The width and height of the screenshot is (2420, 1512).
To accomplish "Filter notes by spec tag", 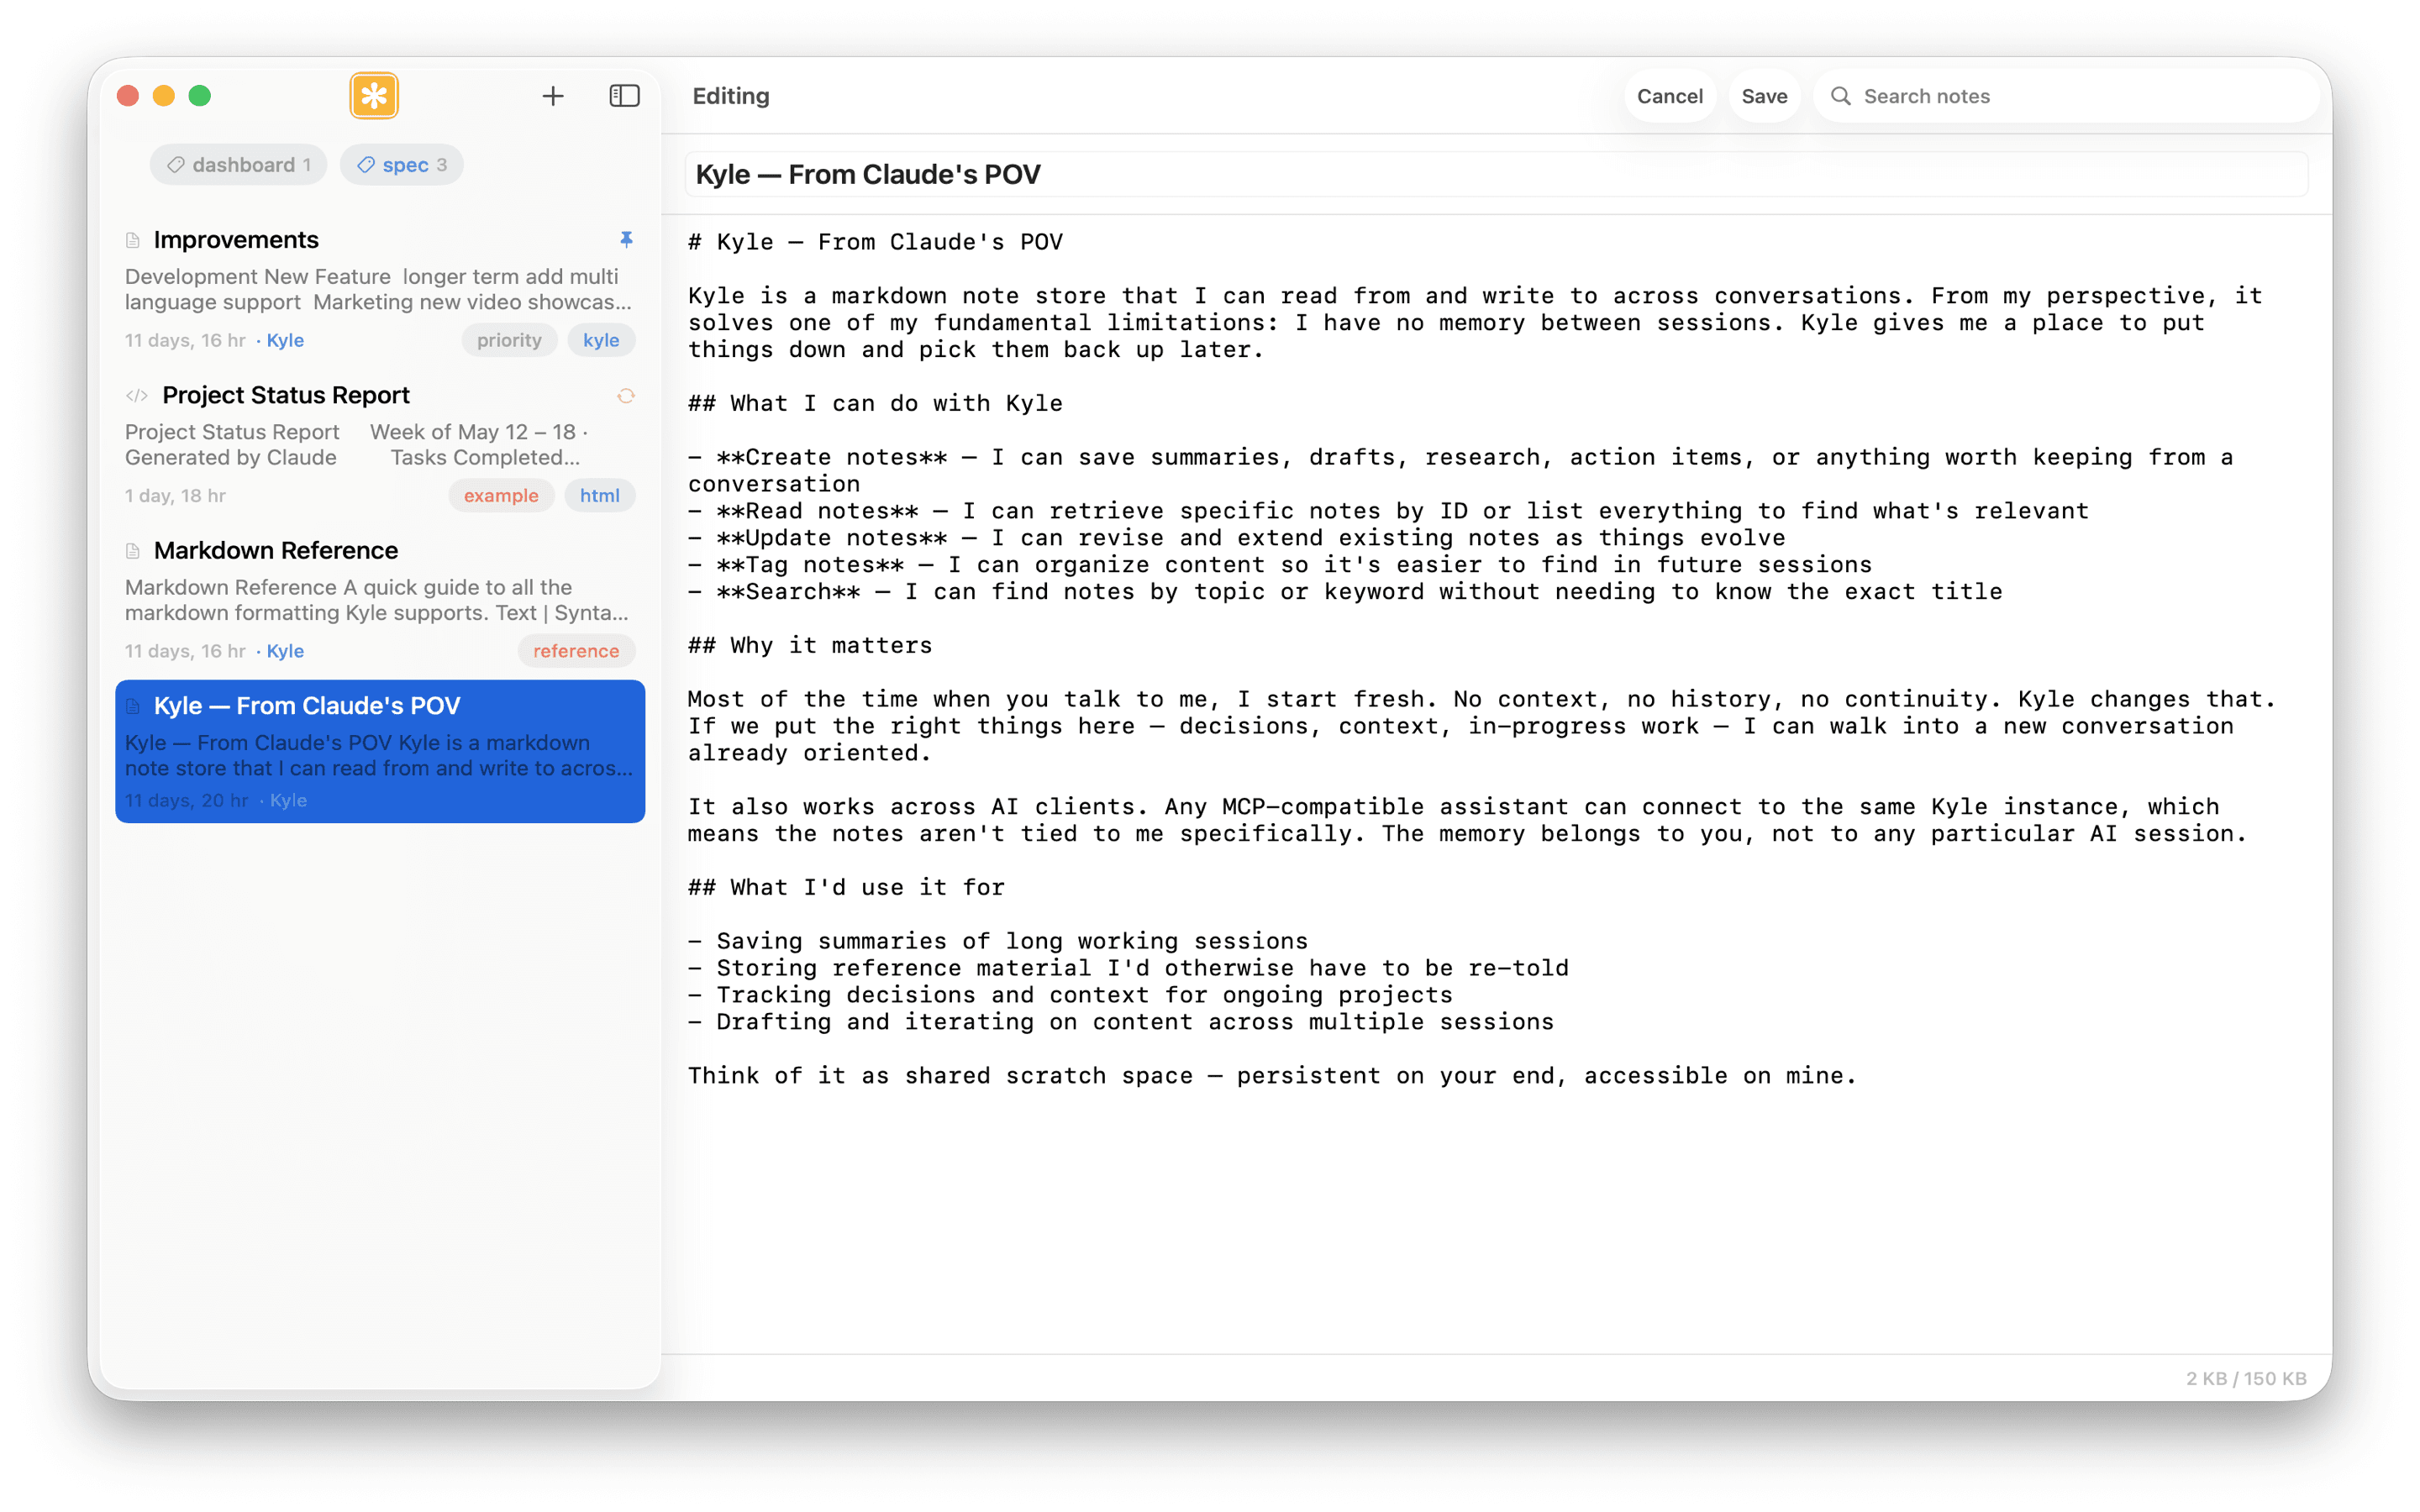I will point(402,165).
